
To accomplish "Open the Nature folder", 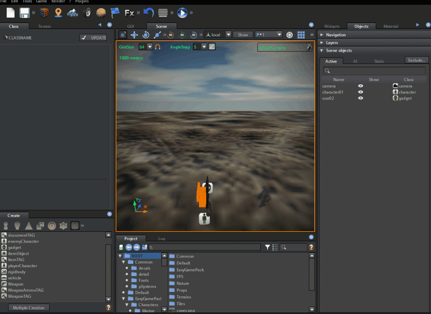I will tap(183, 283).
